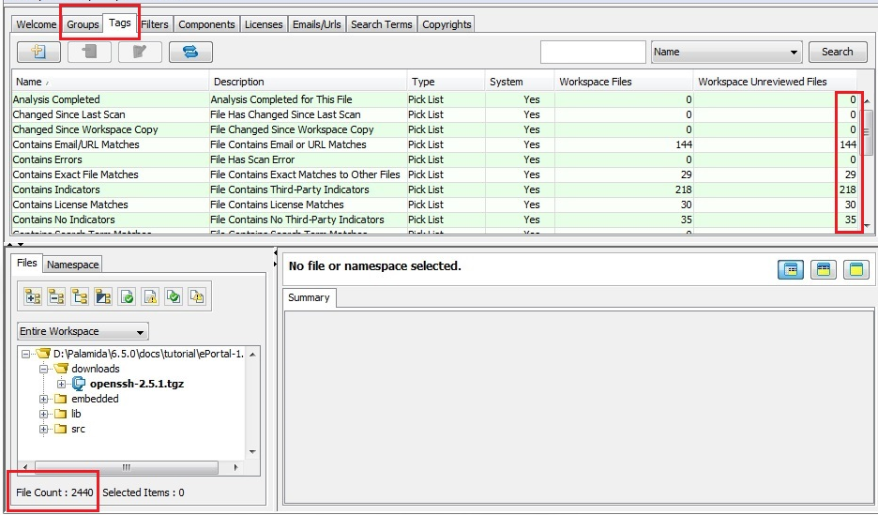Click the collapse all tree nodes icon
This screenshot has height=515, width=878.
tap(56, 296)
